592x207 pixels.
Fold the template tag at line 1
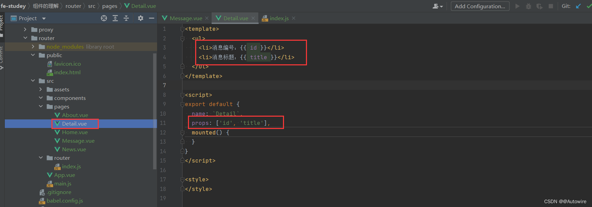click(x=182, y=29)
